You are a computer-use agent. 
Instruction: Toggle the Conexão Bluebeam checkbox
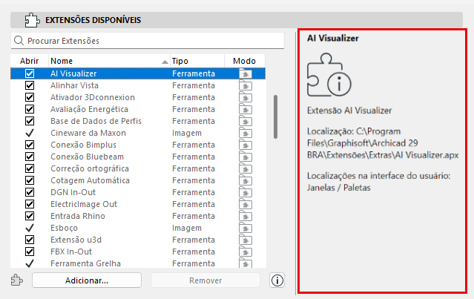coord(30,157)
